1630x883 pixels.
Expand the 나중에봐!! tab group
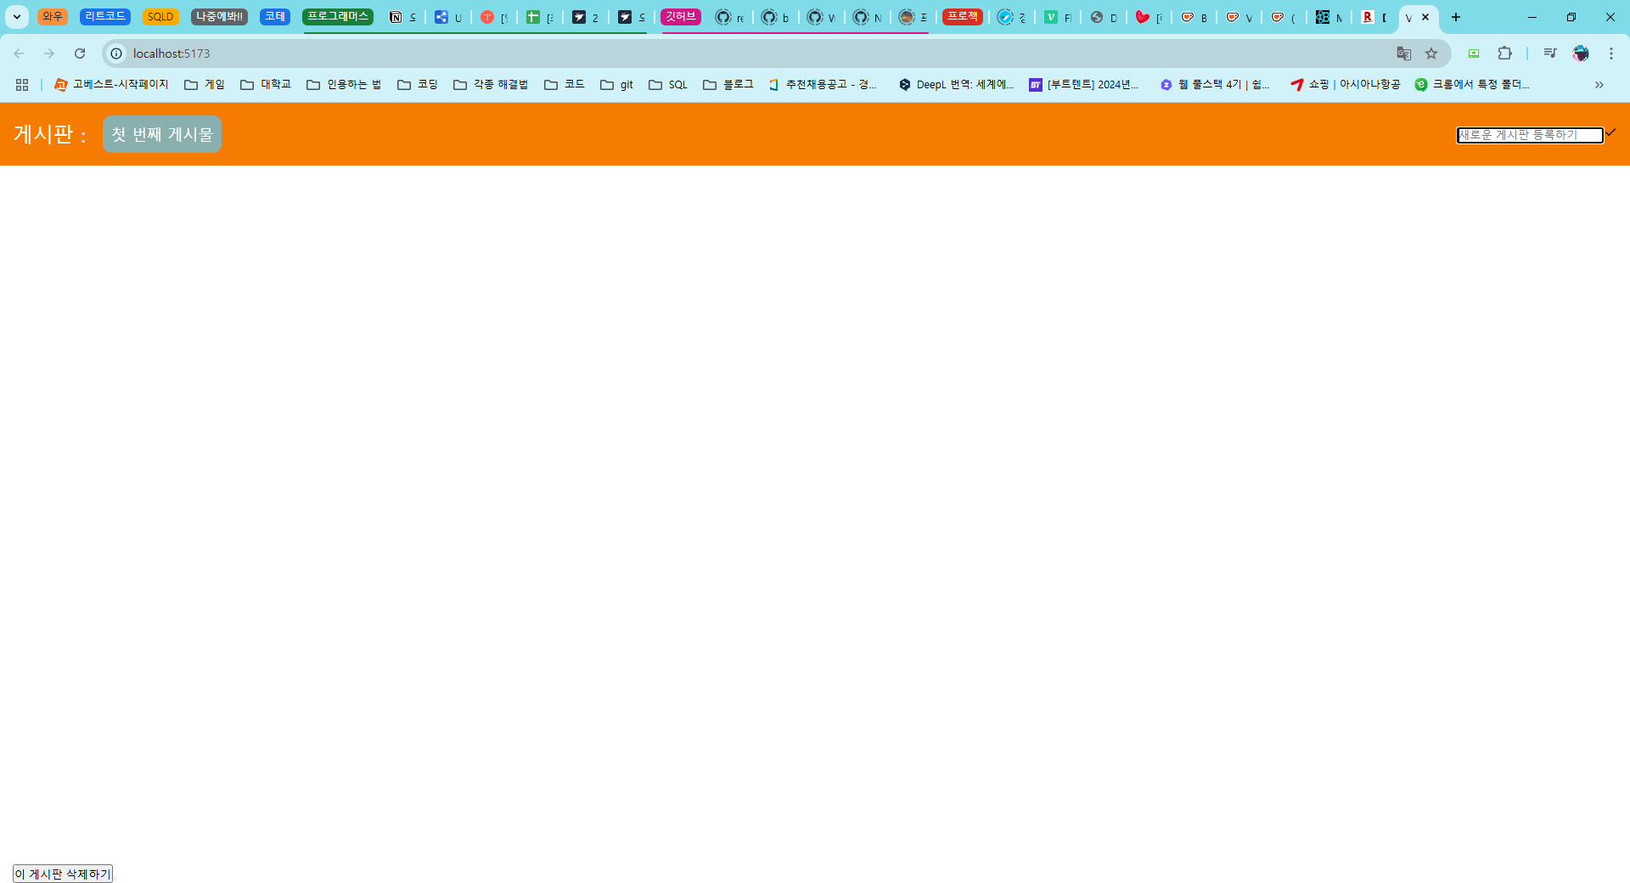click(x=219, y=17)
